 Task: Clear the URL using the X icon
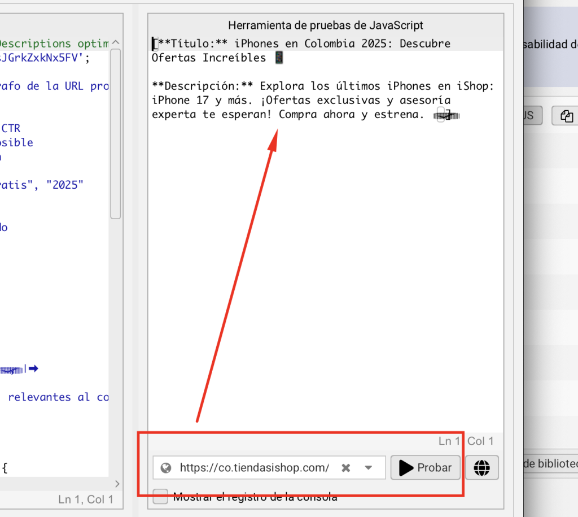[x=345, y=467]
